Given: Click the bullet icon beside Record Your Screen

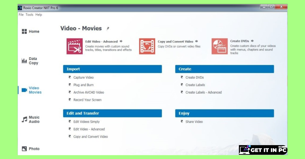Looking at the screenshot, I should pos(70,100).
